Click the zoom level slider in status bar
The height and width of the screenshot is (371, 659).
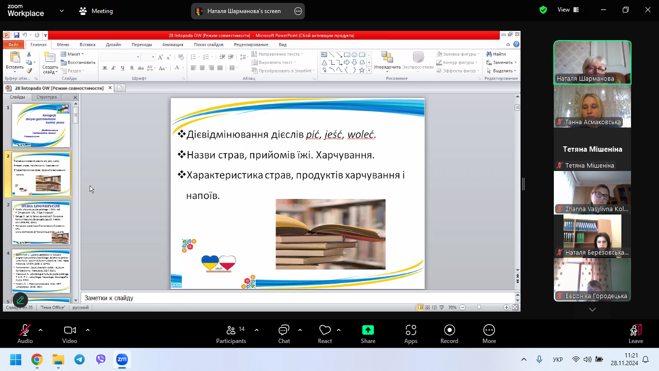pos(479,307)
